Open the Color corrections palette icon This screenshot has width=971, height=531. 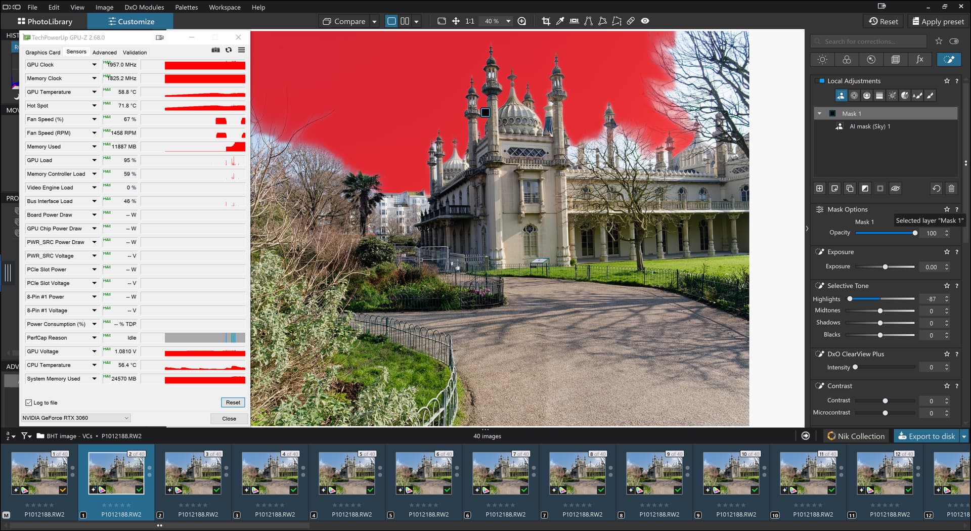pos(847,60)
